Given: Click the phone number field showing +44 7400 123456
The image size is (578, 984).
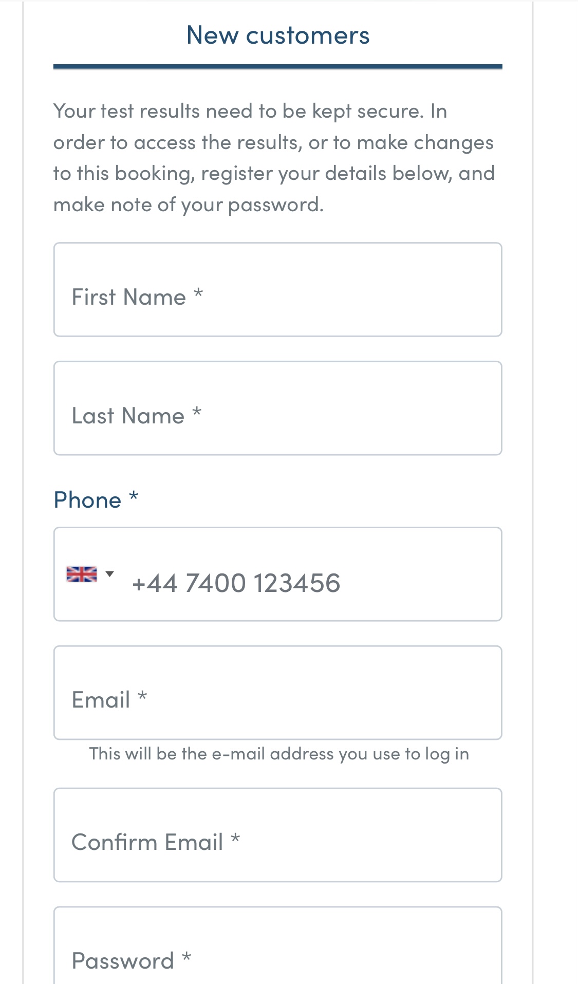Looking at the screenshot, I should point(277,574).
